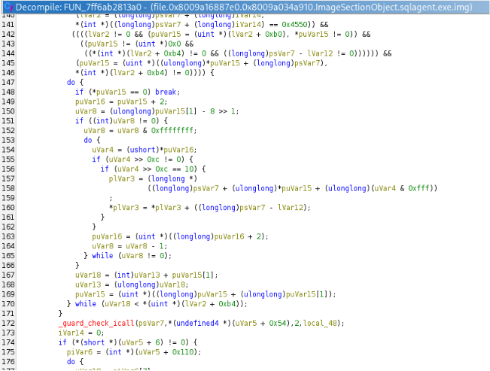490x371 pixels.
Task: Click line number 141
Action: [8, 25]
